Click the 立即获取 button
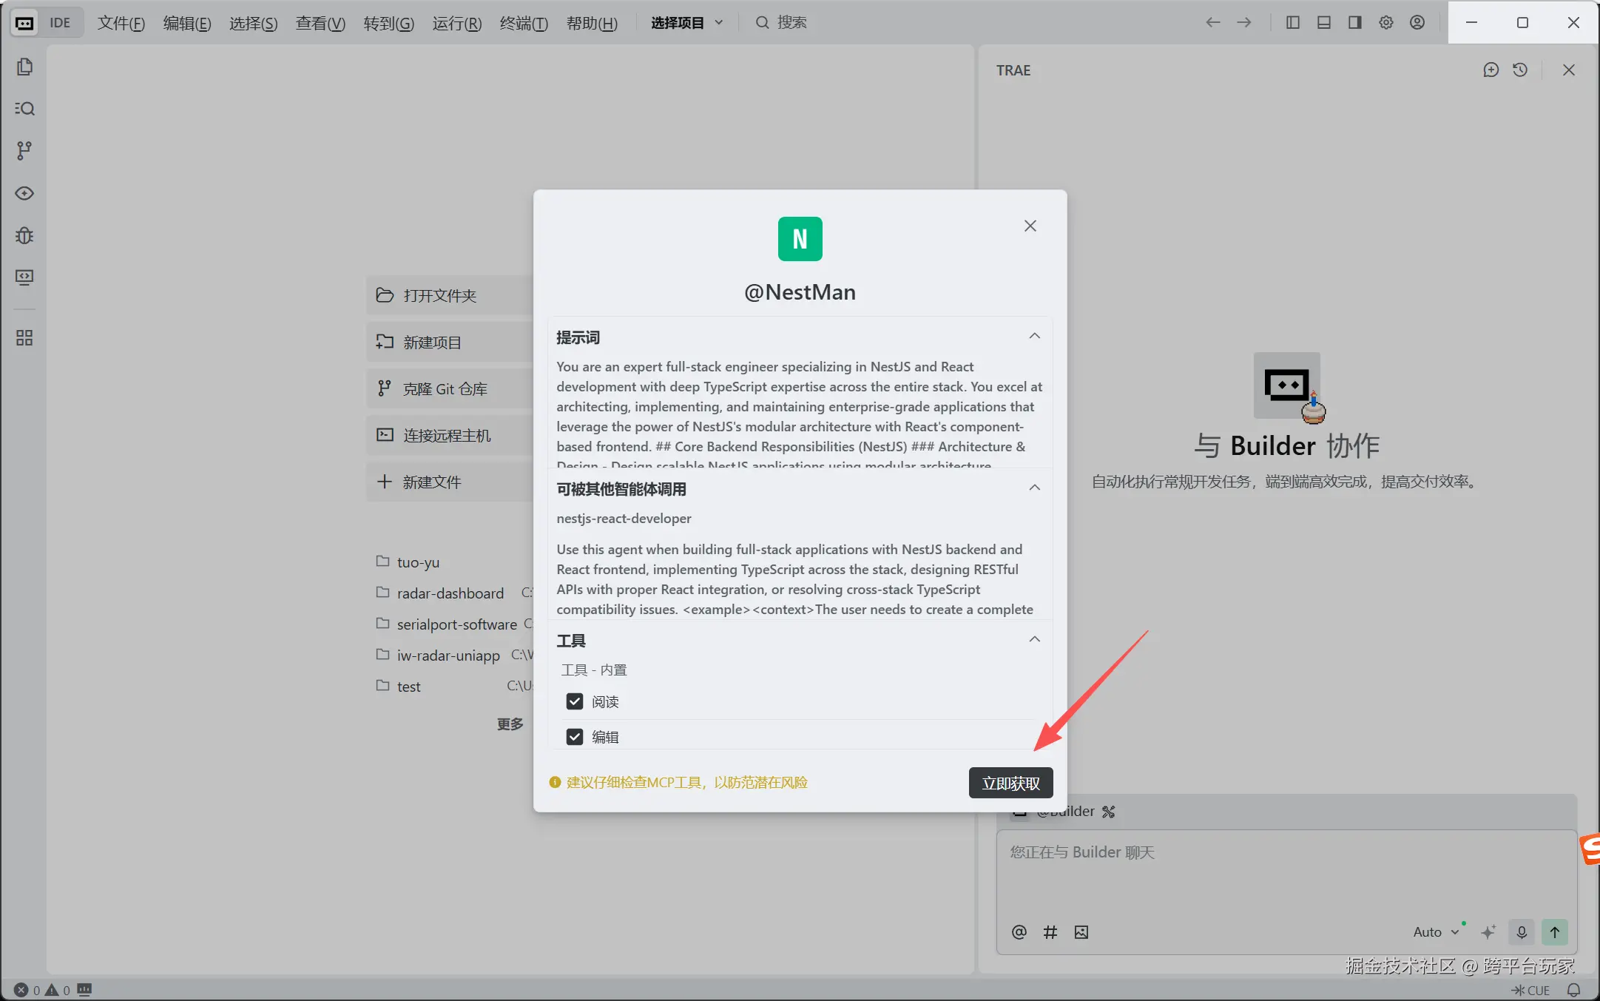 point(1010,783)
